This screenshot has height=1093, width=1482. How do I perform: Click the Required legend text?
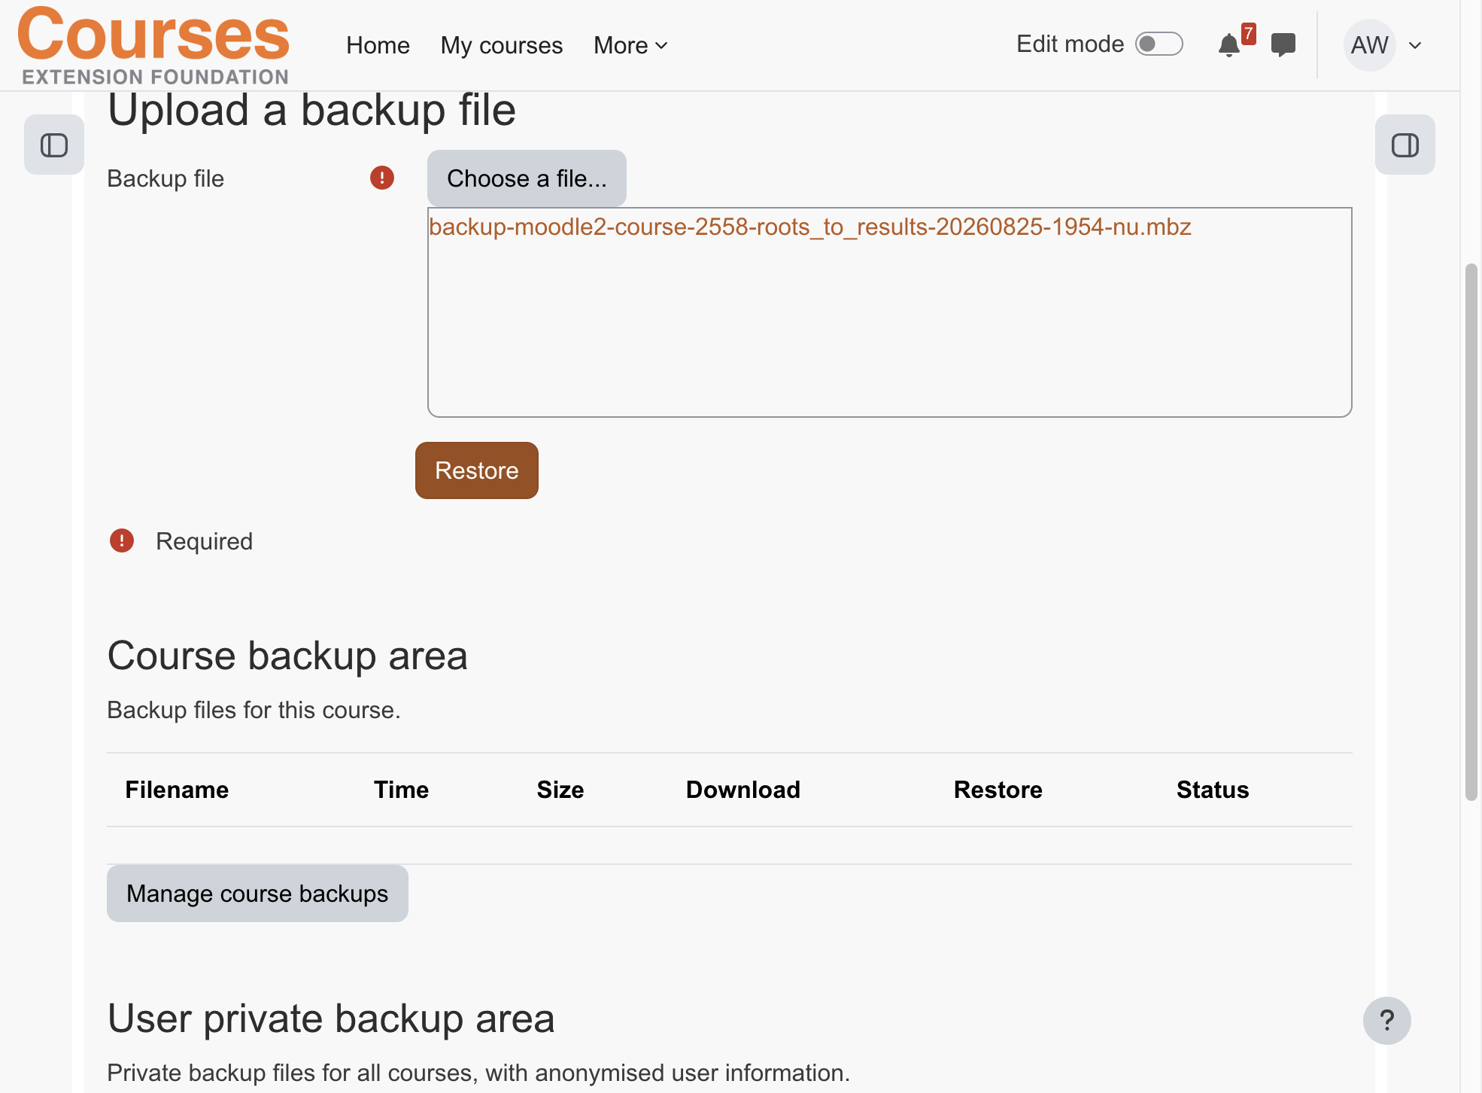pyautogui.click(x=204, y=541)
